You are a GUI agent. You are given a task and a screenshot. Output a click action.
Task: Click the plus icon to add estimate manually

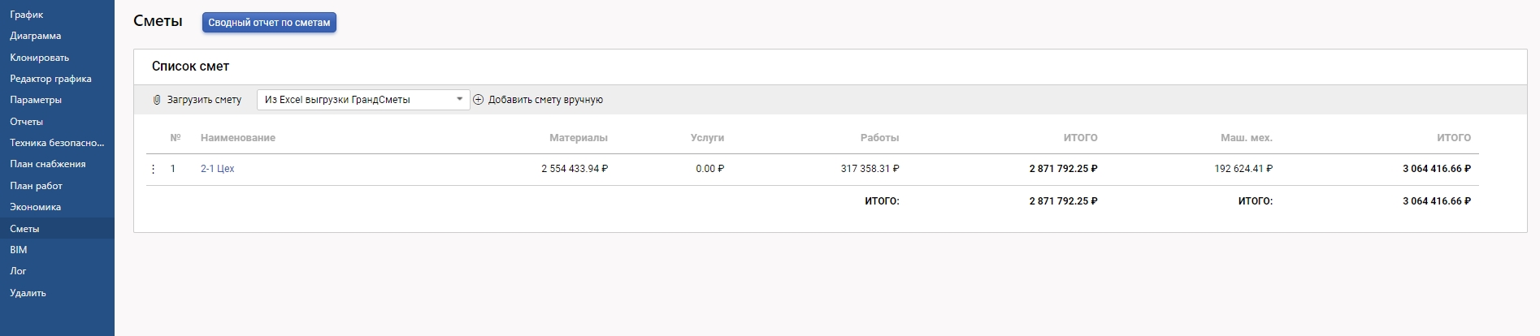[479, 100]
